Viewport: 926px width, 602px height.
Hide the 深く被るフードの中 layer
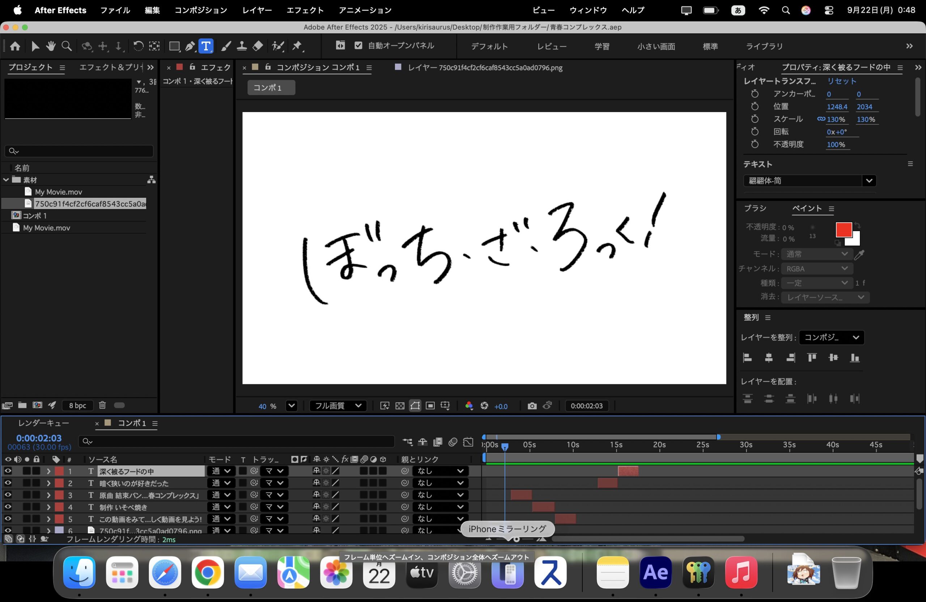tap(7, 471)
